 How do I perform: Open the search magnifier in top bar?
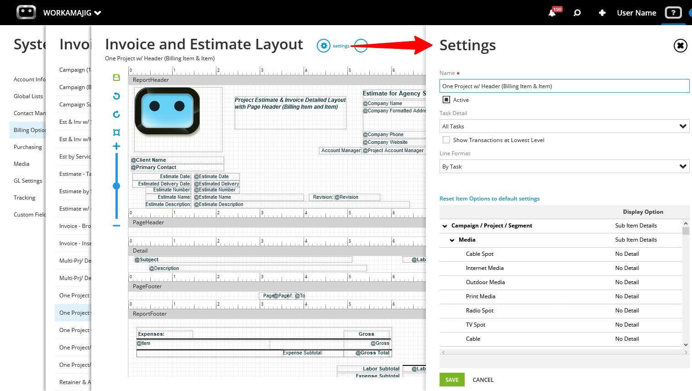[x=577, y=13]
